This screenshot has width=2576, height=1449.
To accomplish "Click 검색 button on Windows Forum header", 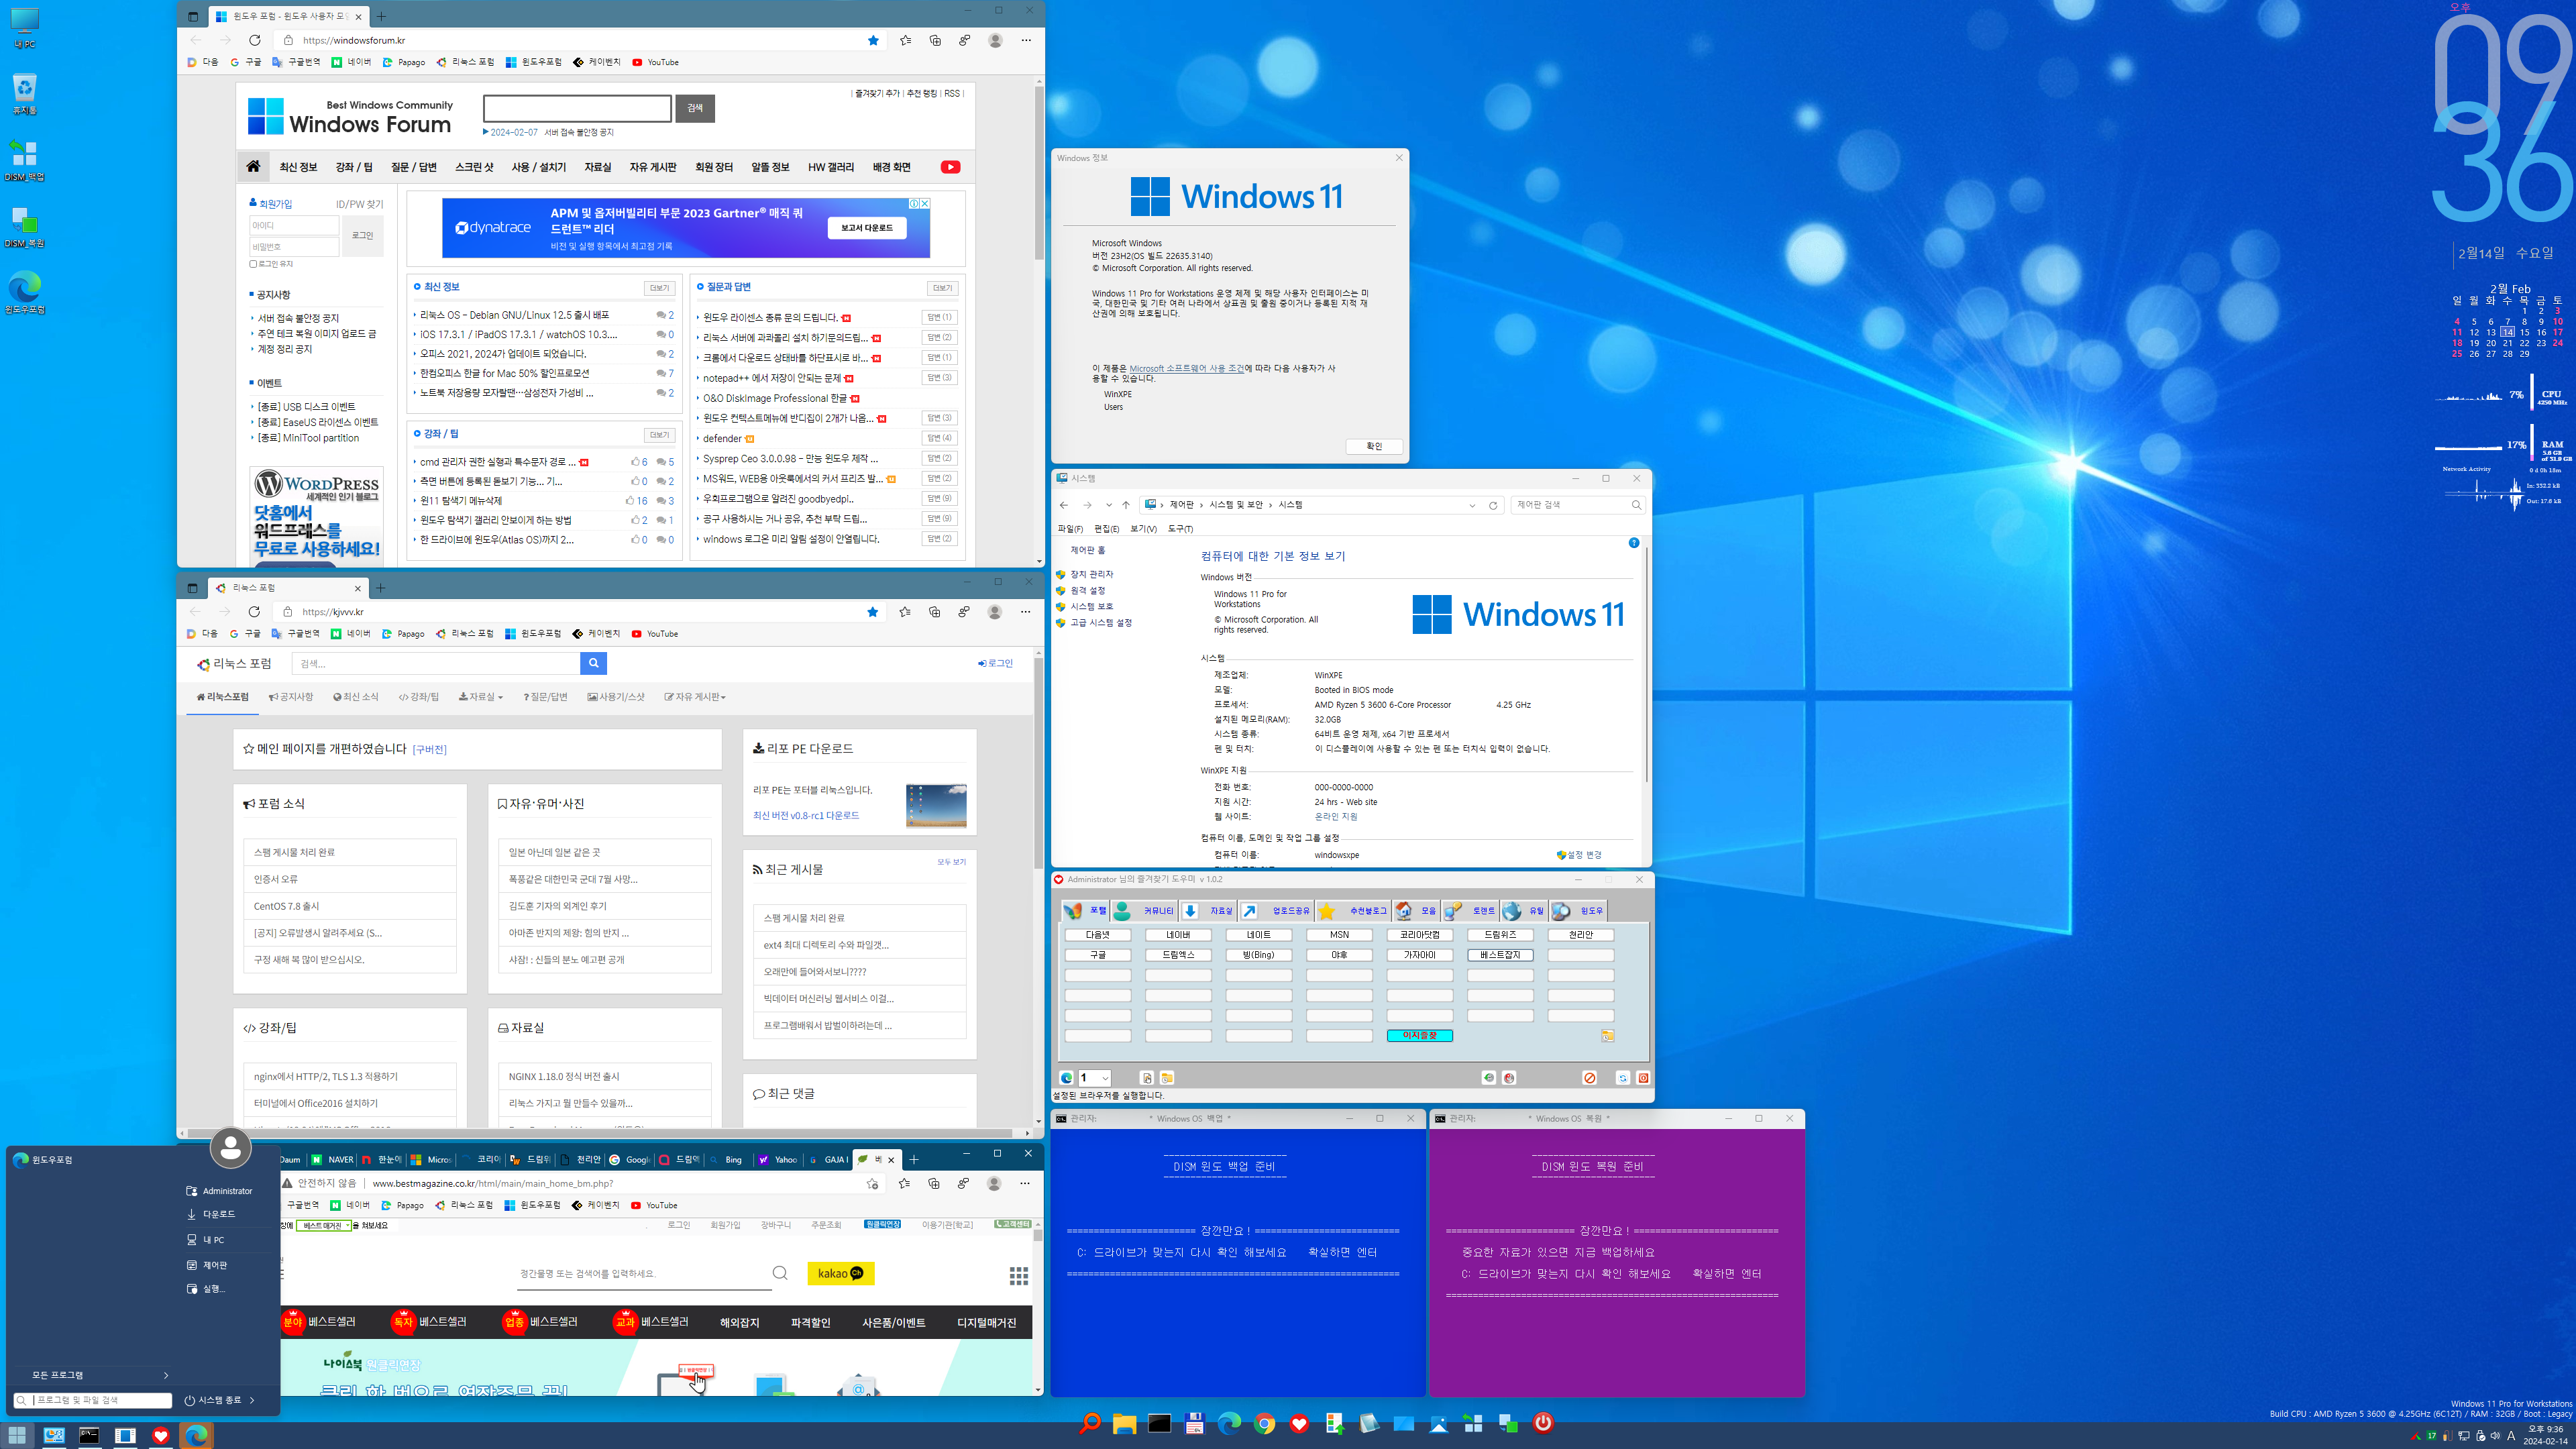I will 695,108.
